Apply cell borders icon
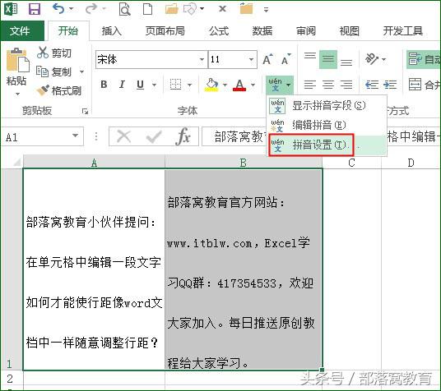Image resolution: width=441 pixels, height=391 pixels. pyautogui.click(x=176, y=85)
